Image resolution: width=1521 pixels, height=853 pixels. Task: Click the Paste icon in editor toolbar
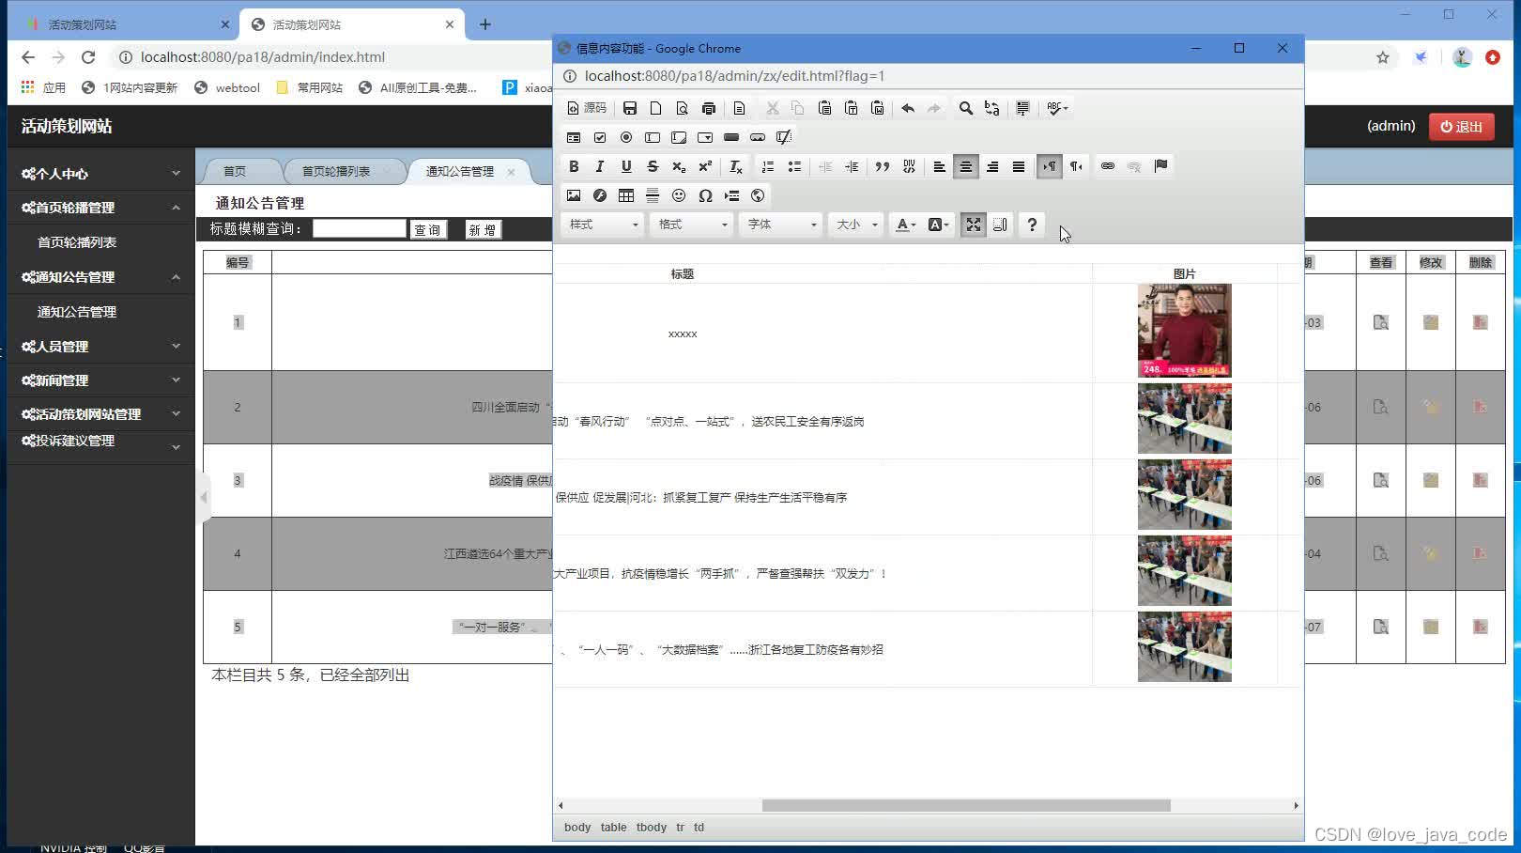824,108
